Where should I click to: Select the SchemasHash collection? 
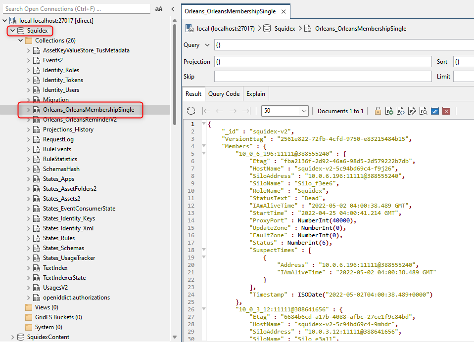click(x=61, y=169)
